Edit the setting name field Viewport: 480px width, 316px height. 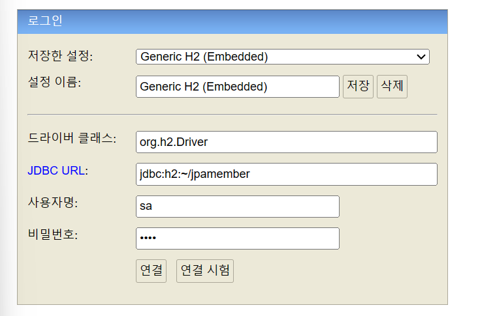238,87
